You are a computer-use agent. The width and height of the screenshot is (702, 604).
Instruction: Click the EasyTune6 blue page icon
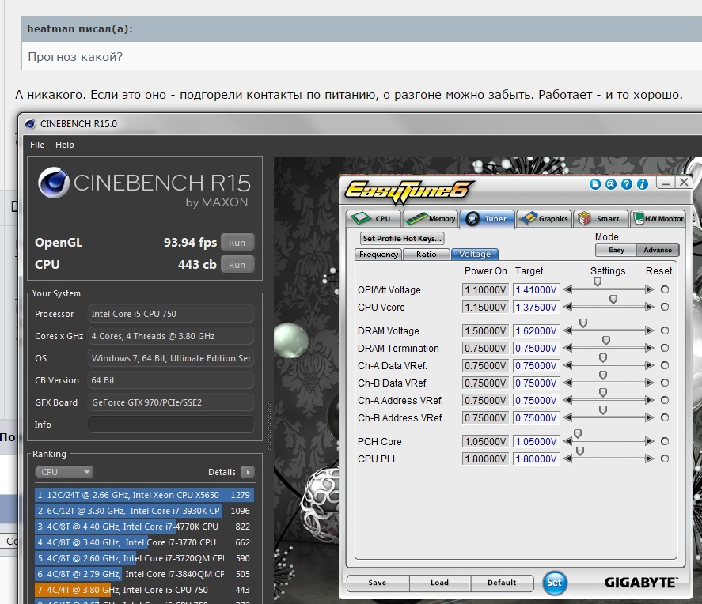coord(595,183)
